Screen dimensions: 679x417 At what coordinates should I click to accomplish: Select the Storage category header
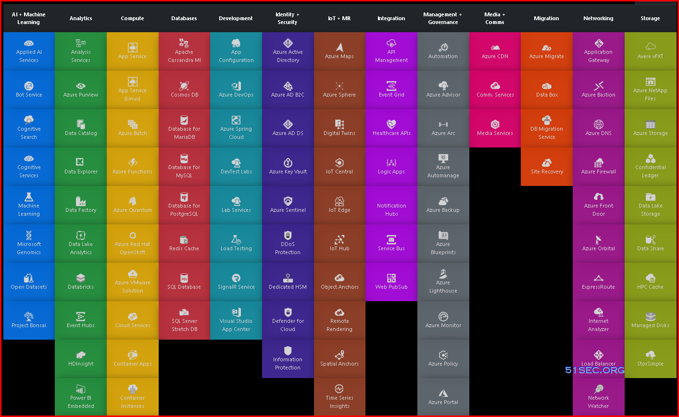(x=651, y=18)
